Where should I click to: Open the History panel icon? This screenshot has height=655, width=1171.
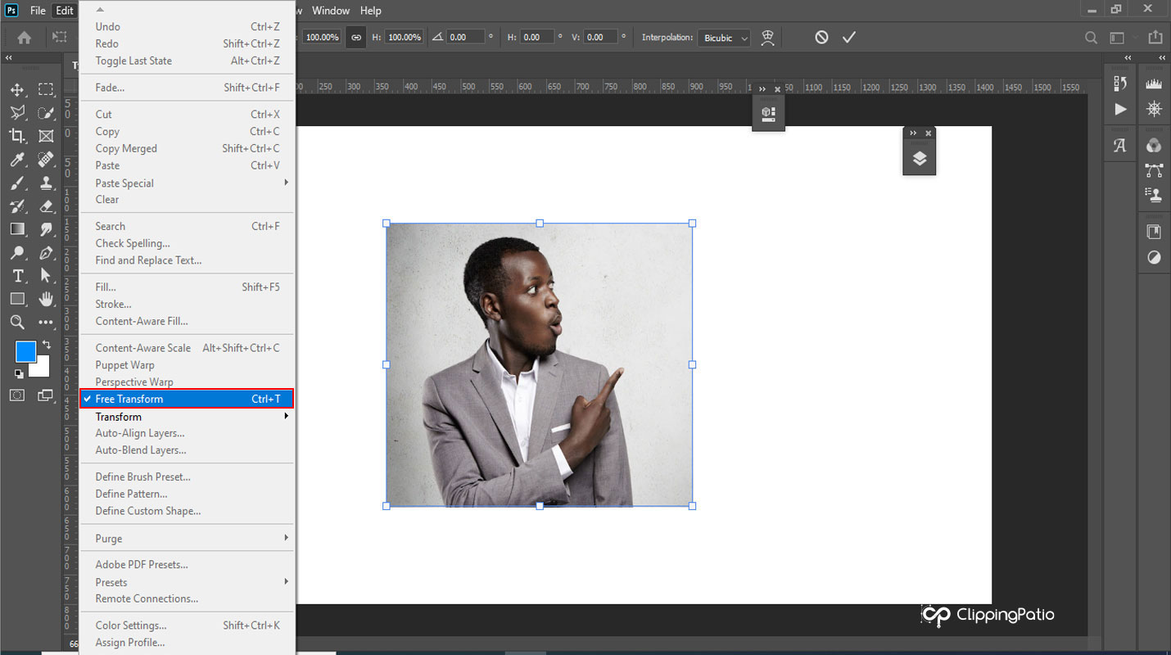(1120, 84)
